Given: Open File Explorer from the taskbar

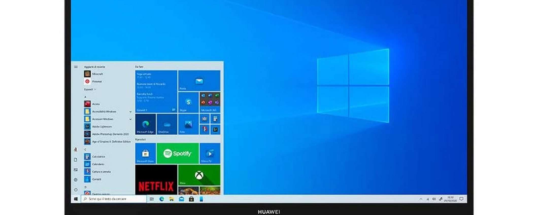Looking at the screenshot, I should click(172, 199).
